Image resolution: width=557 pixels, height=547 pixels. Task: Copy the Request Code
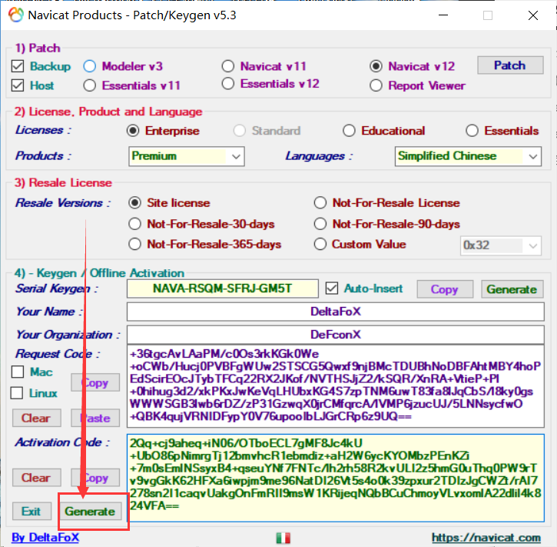pos(95,382)
